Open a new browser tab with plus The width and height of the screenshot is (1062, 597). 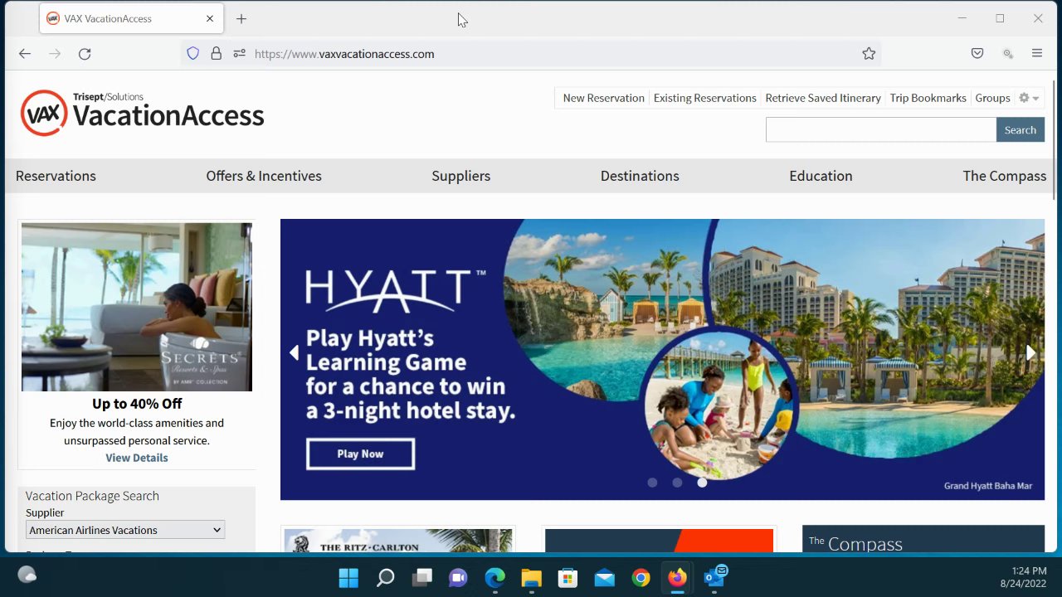pyautogui.click(x=241, y=18)
